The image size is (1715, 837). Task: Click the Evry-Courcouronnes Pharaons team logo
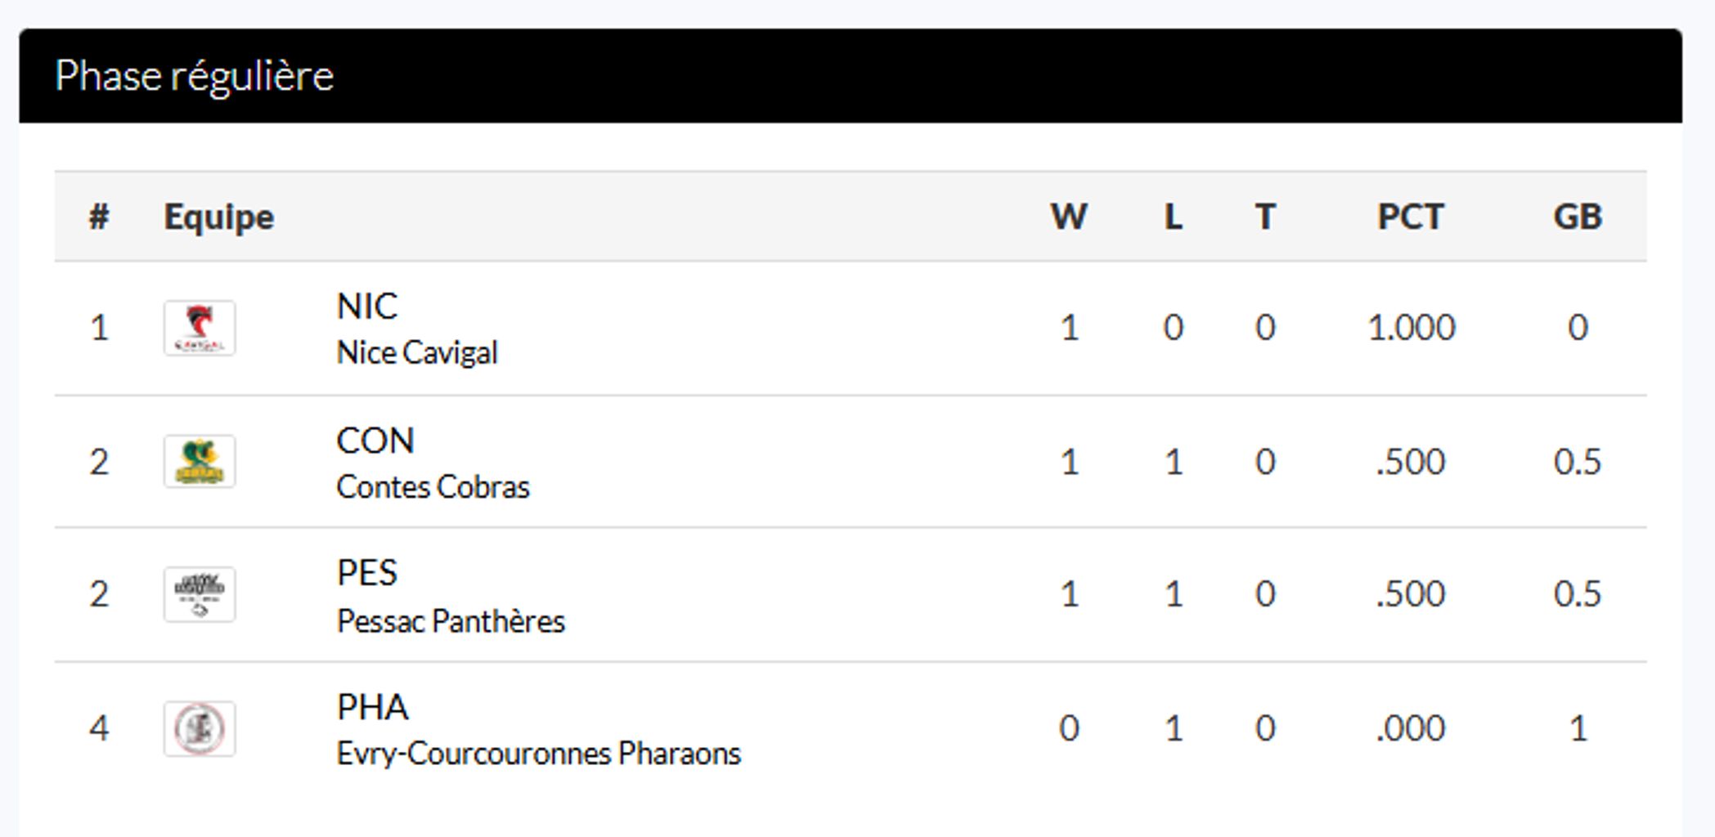tap(200, 728)
